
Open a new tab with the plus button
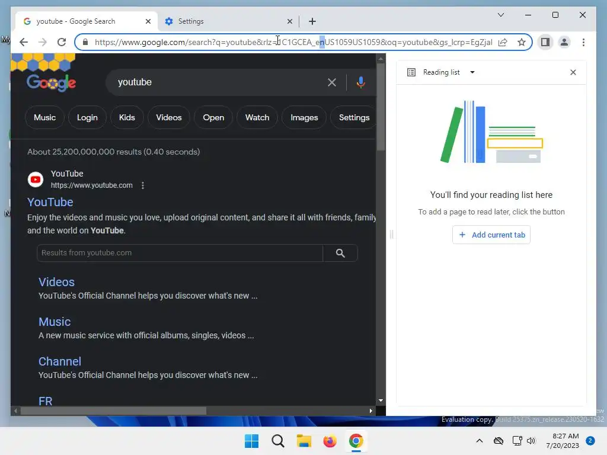point(312,21)
